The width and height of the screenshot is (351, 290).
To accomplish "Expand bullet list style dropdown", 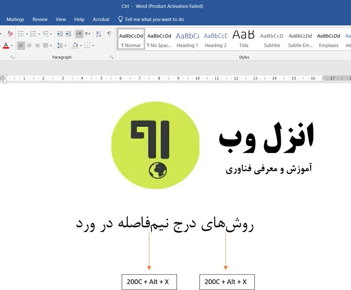I will click(x=27, y=34).
